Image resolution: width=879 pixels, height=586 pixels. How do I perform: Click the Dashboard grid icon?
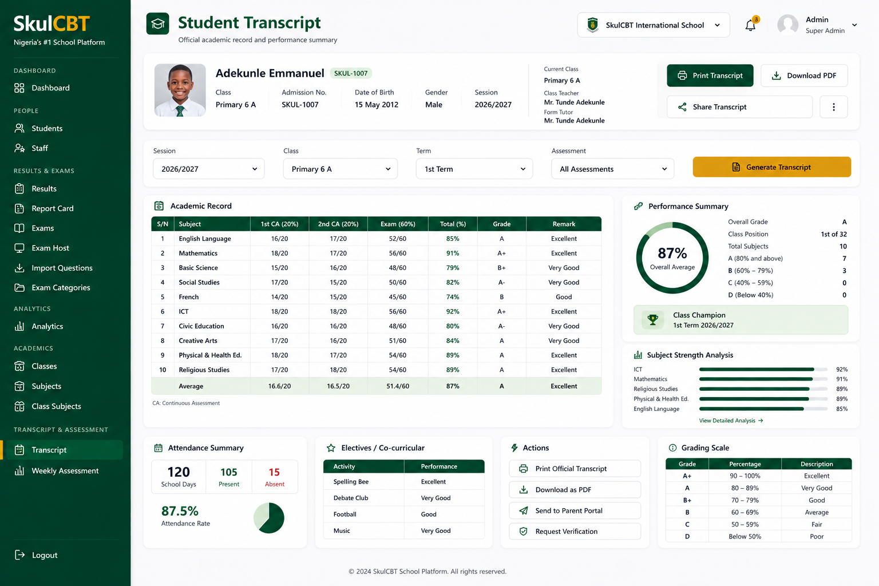click(x=19, y=88)
